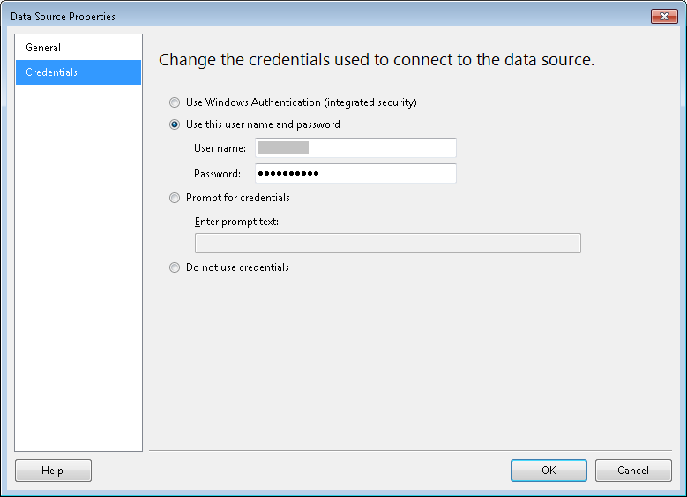Click the Enter prompt text box

pos(387,243)
